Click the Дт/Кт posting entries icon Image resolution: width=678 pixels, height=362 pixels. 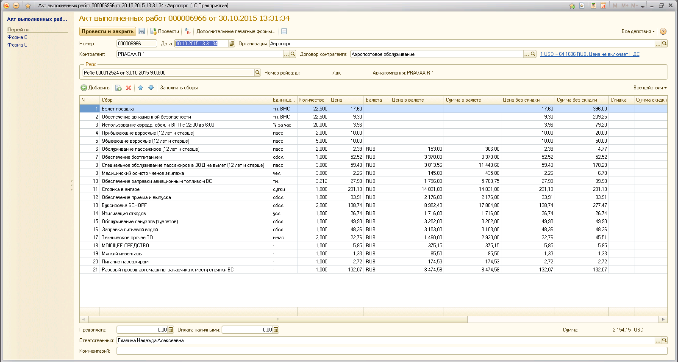point(188,31)
